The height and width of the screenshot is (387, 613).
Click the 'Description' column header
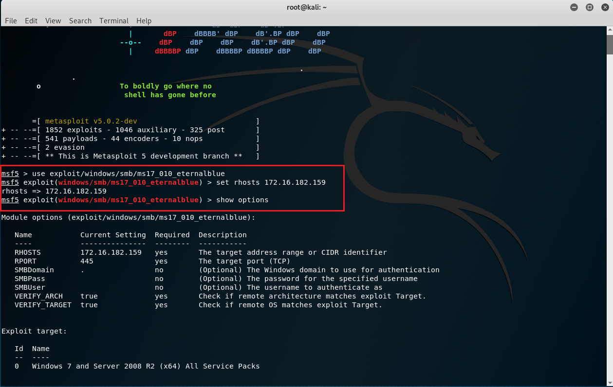[x=223, y=235]
